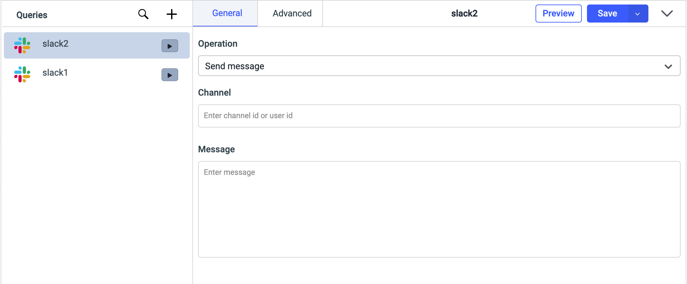This screenshot has width=687, height=284.
Task: Click the slack2 query name title
Action: point(464,14)
